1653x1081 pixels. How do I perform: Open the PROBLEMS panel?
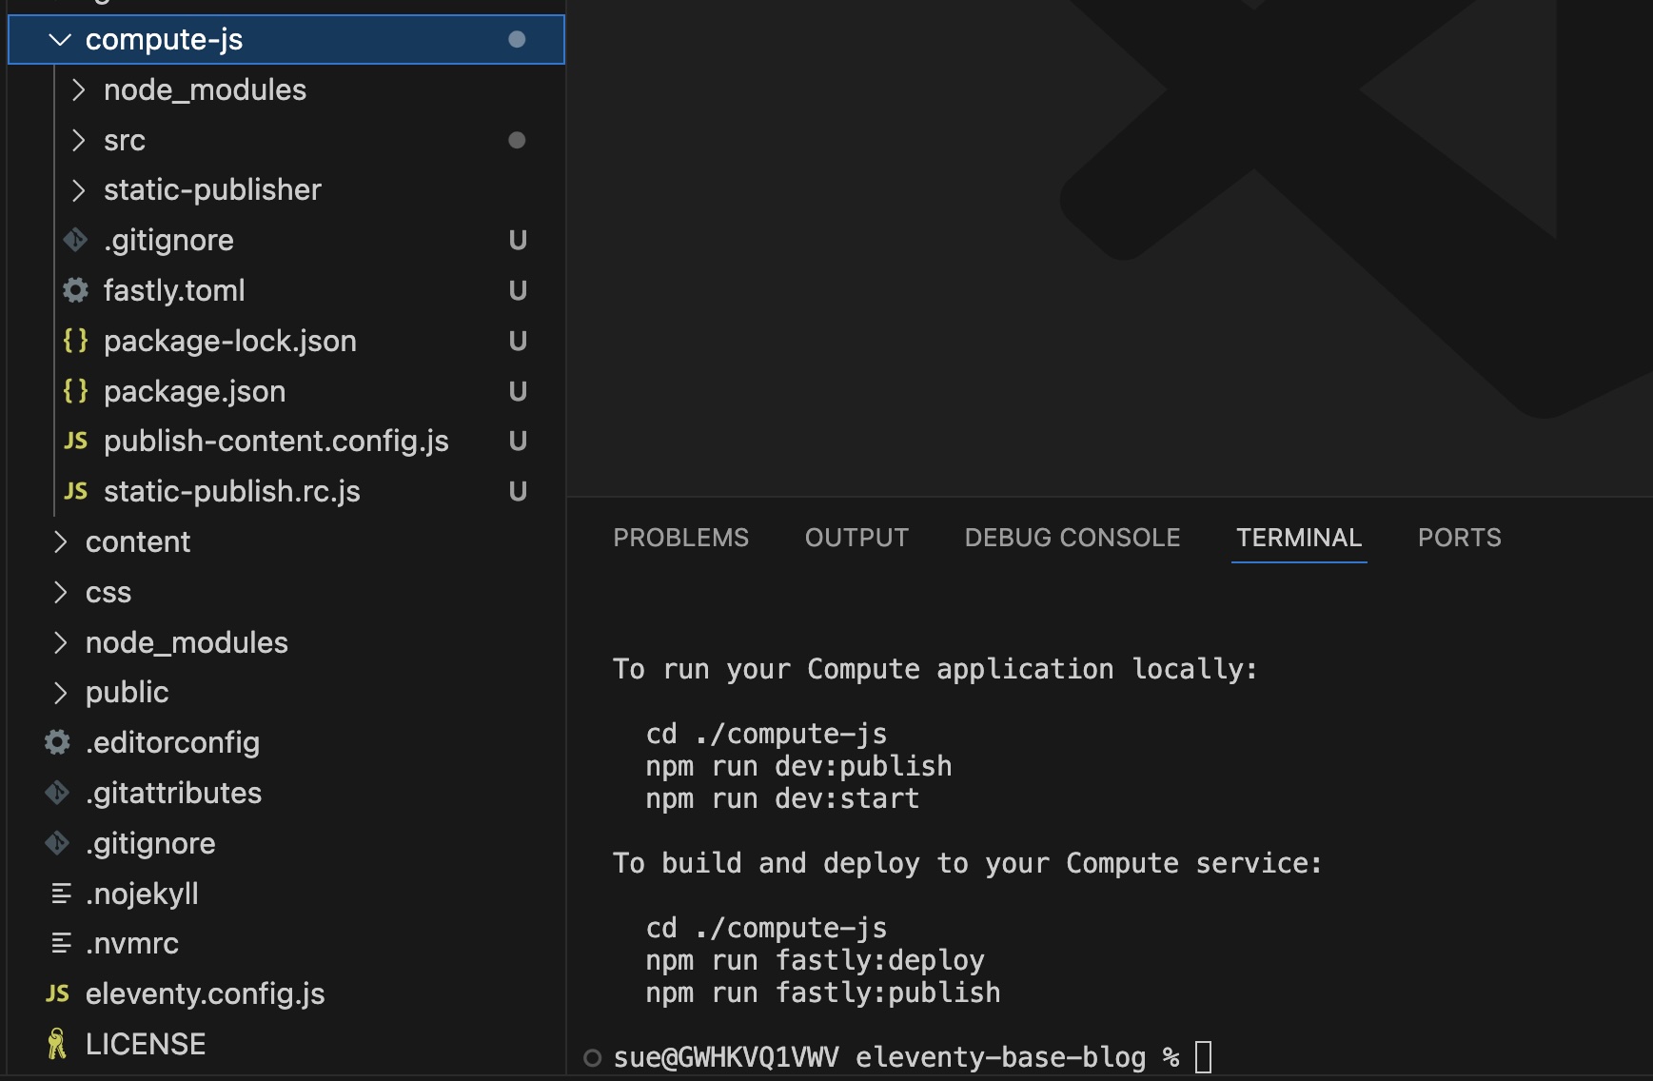click(x=681, y=538)
